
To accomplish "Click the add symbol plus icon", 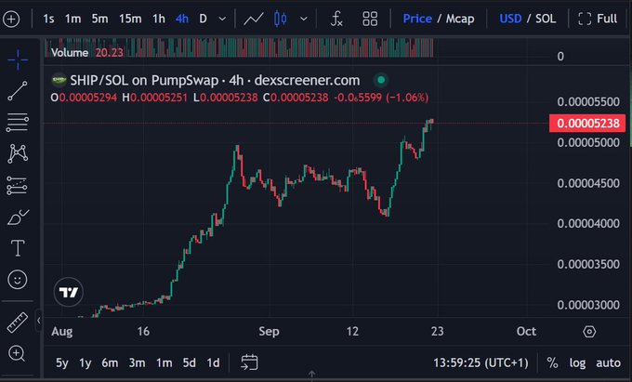I will (11, 19).
